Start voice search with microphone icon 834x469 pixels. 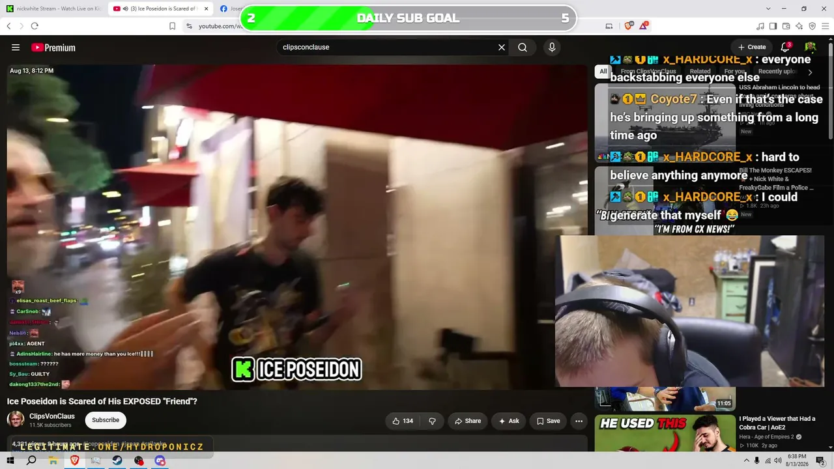(x=552, y=48)
